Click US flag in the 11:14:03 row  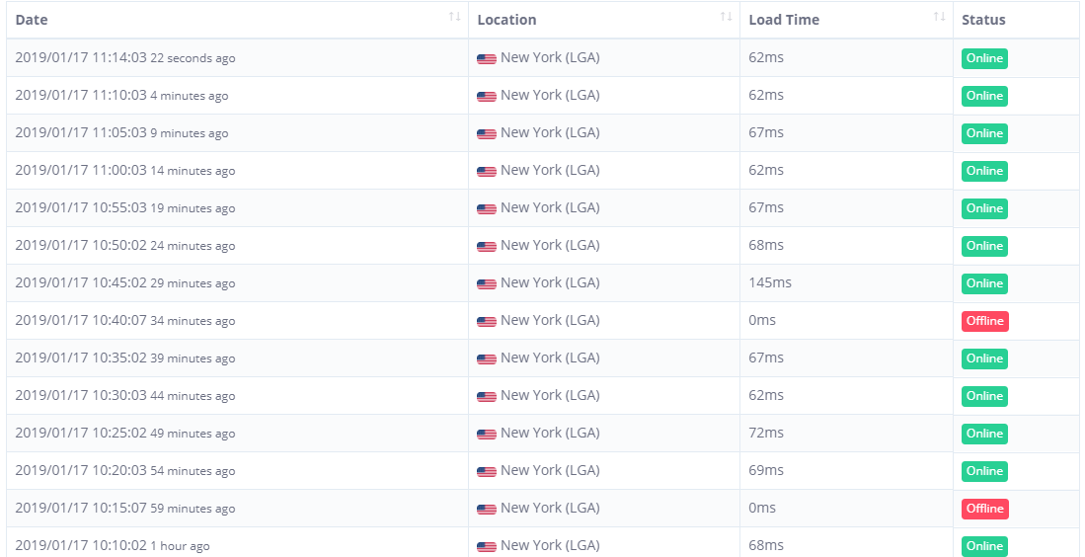487,59
